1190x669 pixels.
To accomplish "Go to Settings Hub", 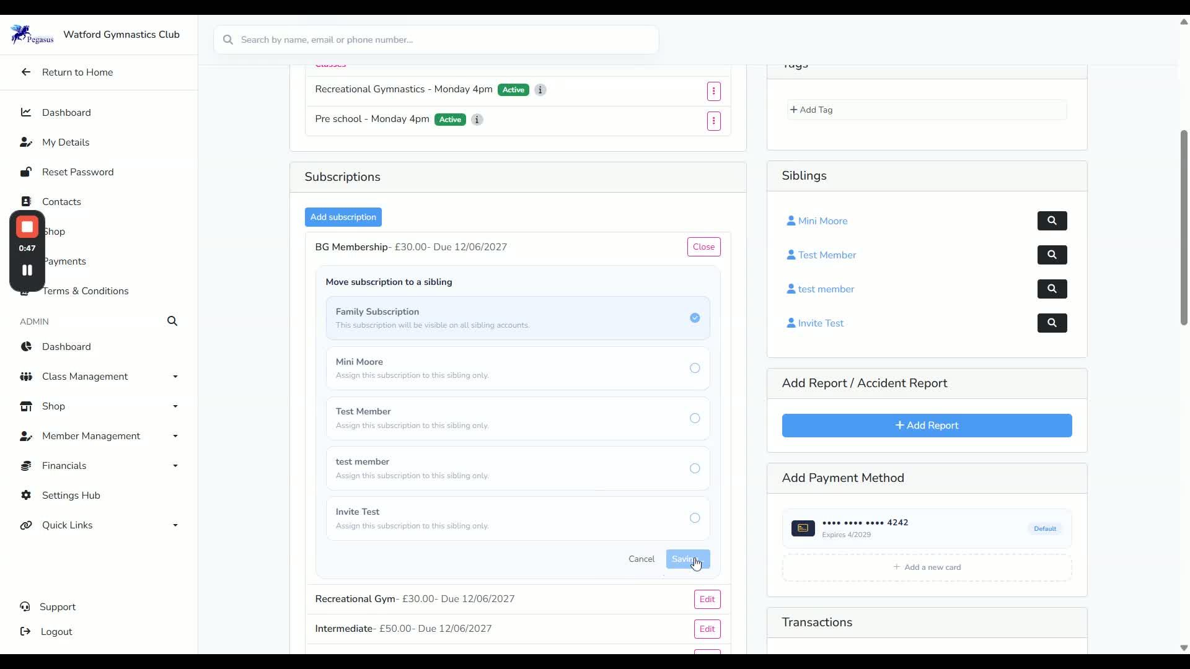I will [71, 495].
